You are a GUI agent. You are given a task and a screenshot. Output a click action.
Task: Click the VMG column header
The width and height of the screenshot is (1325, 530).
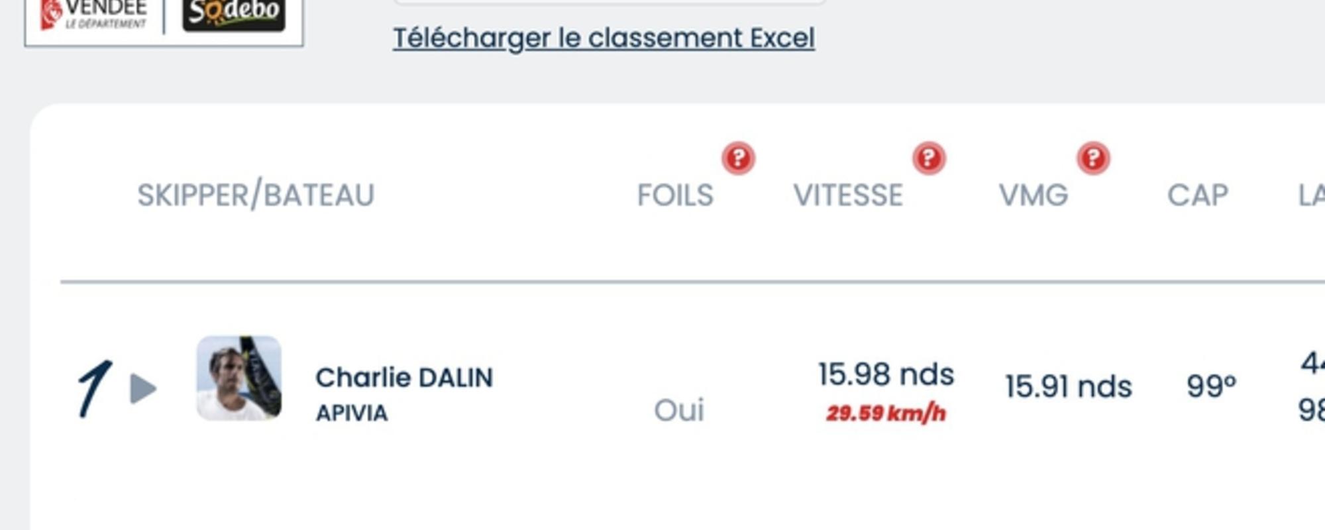pyautogui.click(x=1033, y=195)
